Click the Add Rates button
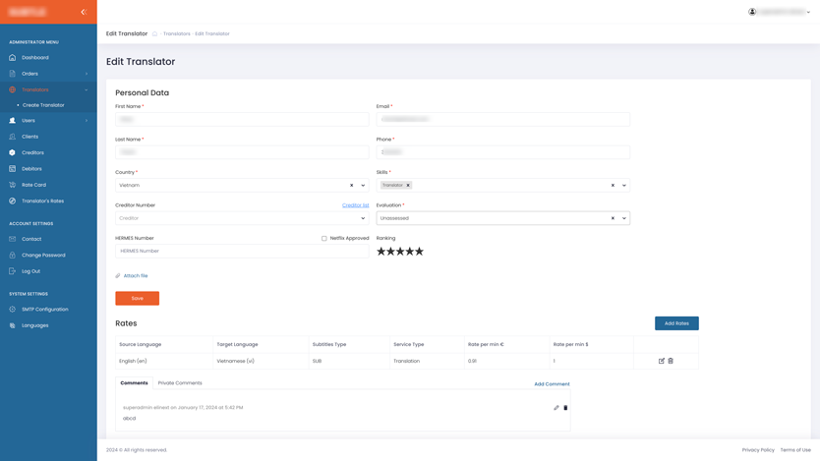Screen dimensions: 820x461 tap(676, 323)
